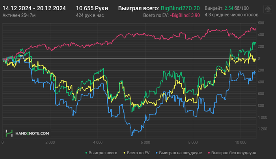
Task: Select the 'BigBlind270.20' total winnings value
Action: click(x=180, y=8)
